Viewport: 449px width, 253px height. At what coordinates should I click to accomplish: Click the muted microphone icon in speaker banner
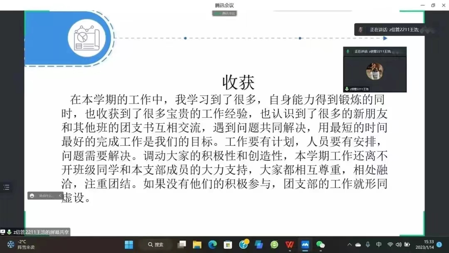tap(361, 30)
